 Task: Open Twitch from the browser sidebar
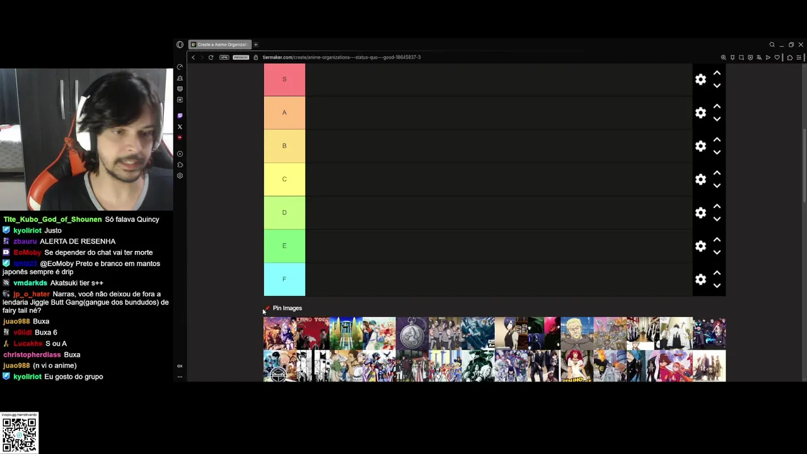tap(180, 116)
